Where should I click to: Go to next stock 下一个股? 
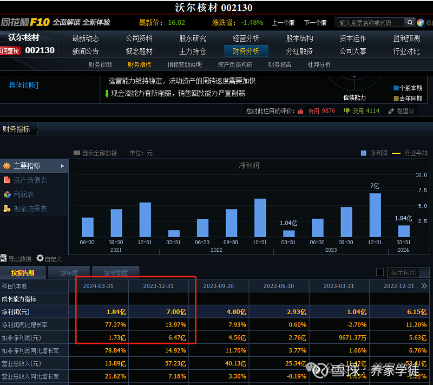pos(316,23)
